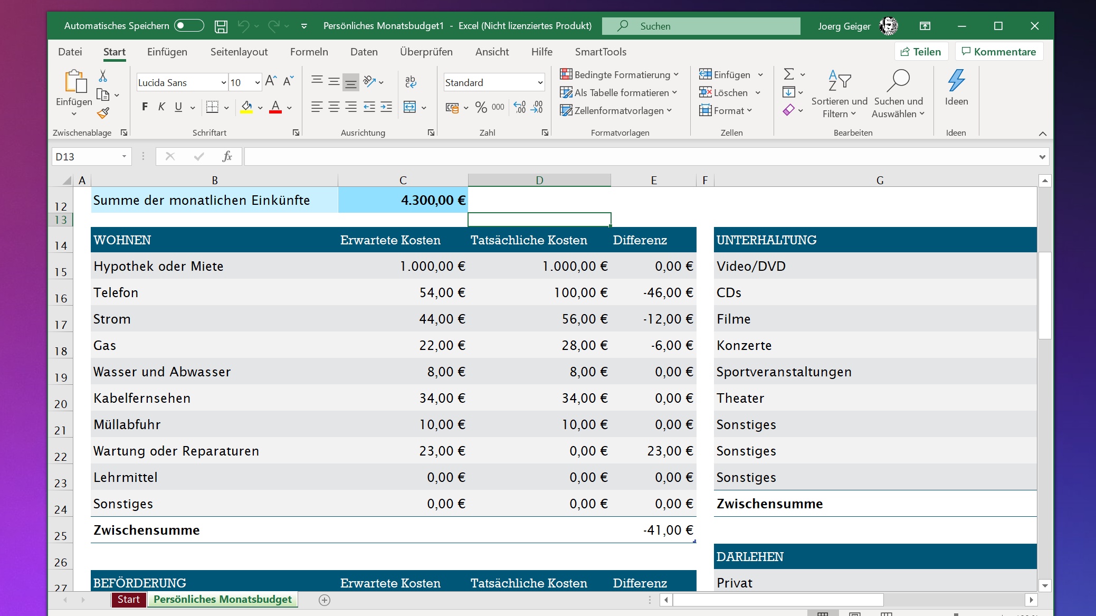
Task: Switch to the Formeln ribbon tab
Action: pyautogui.click(x=309, y=52)
